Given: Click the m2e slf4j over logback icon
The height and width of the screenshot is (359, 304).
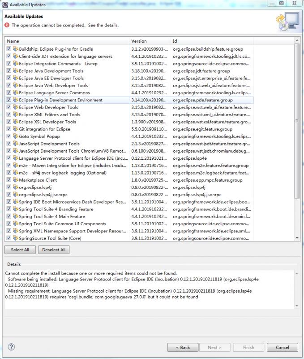Looking at the screenshot, I should pos(16,173).
